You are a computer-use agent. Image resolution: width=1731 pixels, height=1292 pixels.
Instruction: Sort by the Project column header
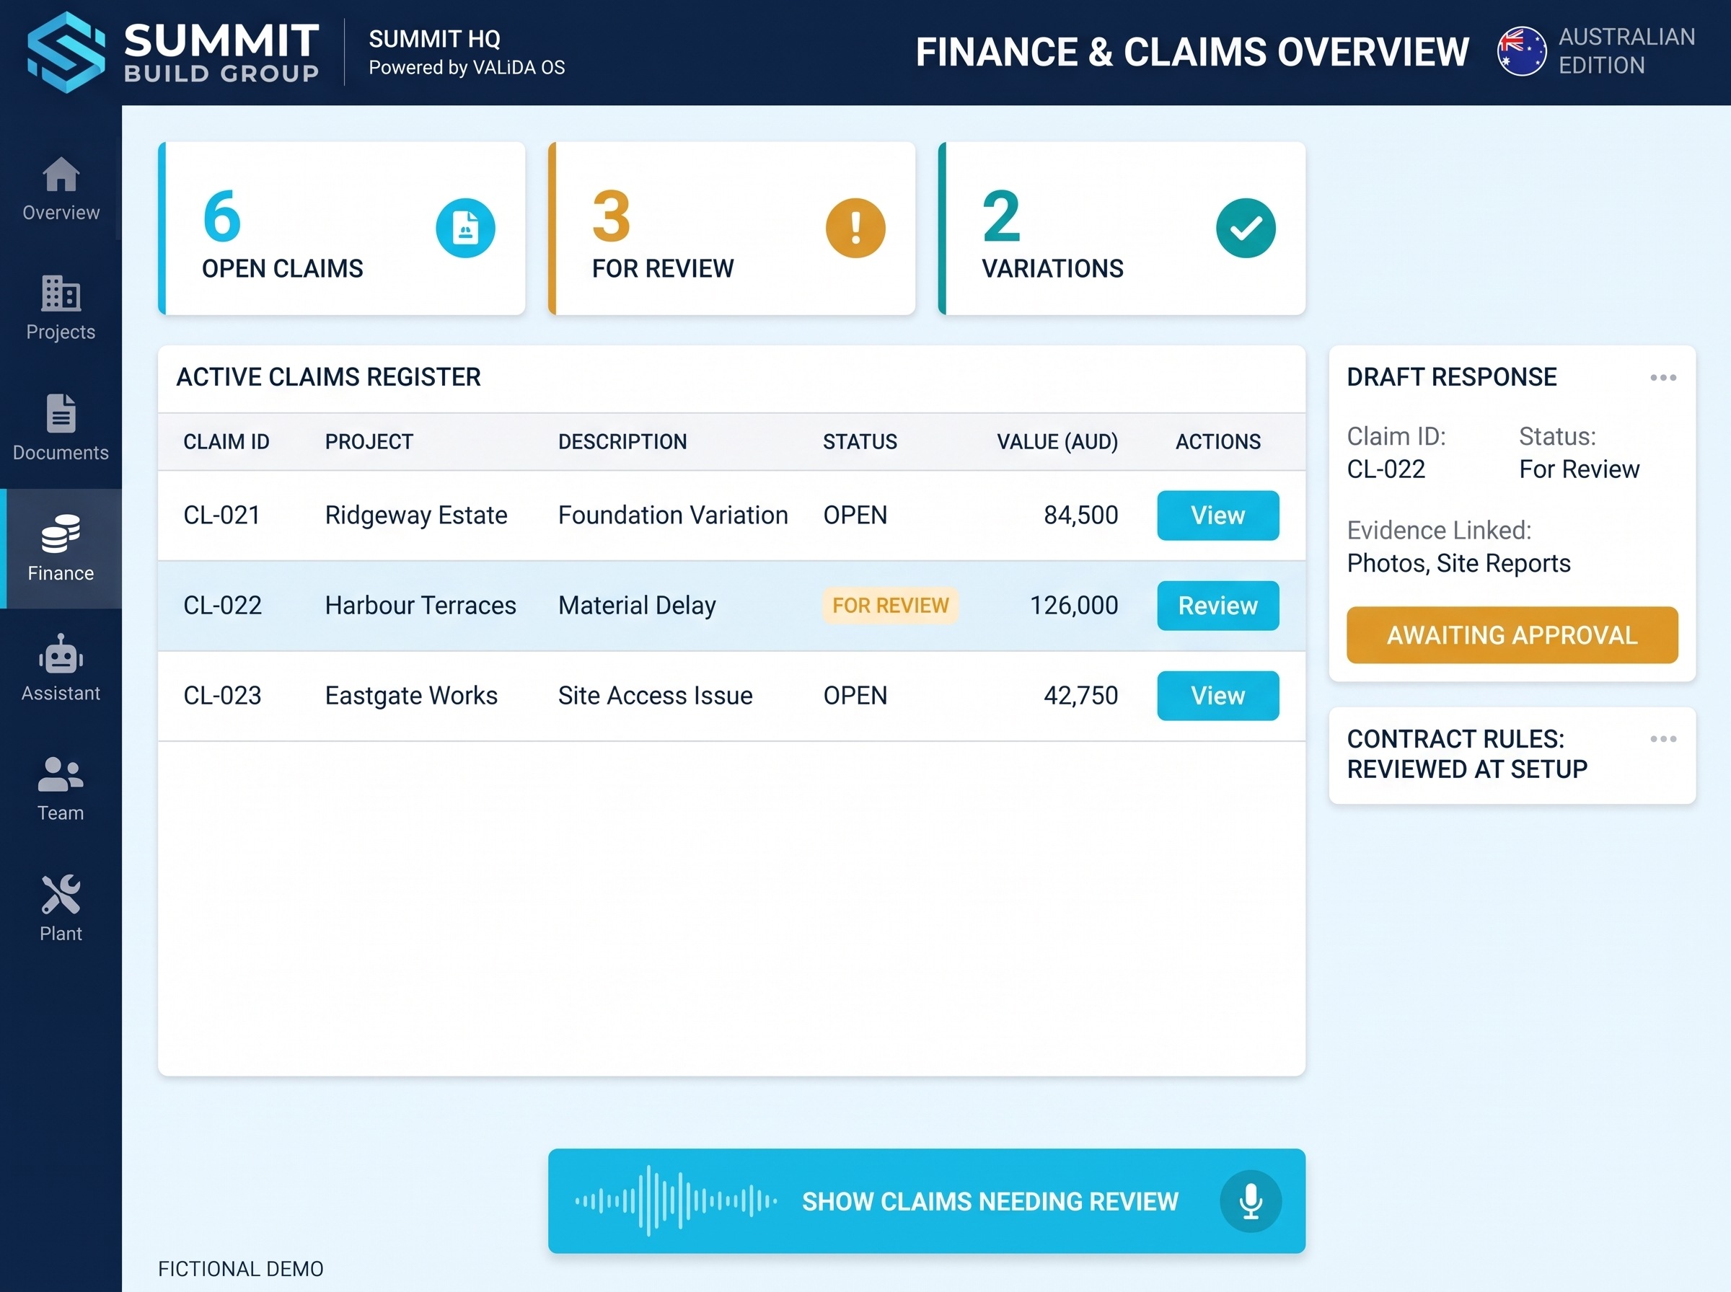pyautogui.click(x=369, y=442)
